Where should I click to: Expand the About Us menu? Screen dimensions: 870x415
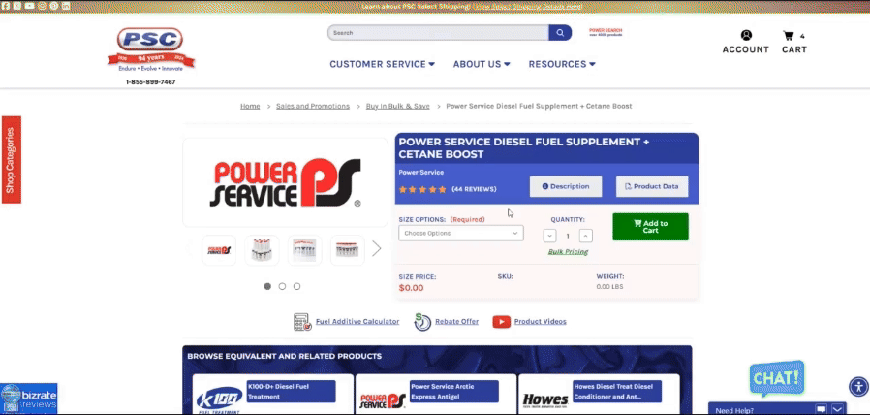[x=482, y=64]
